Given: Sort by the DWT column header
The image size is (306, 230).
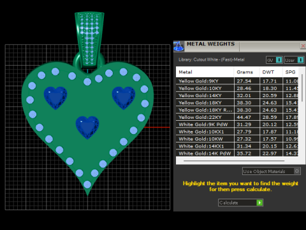Looking at the screenshot, I should (271, 72).
